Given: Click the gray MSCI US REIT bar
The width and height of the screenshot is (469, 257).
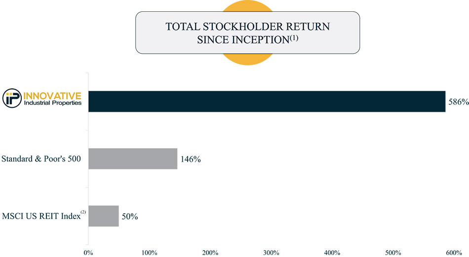Looking at the screenshot, I should (104, 216).
